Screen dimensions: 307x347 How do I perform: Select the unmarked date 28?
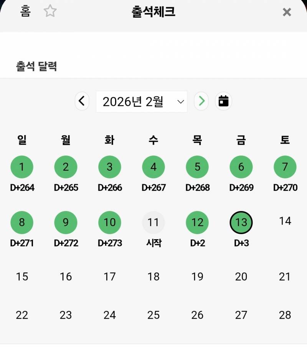[x=285, y=315]
